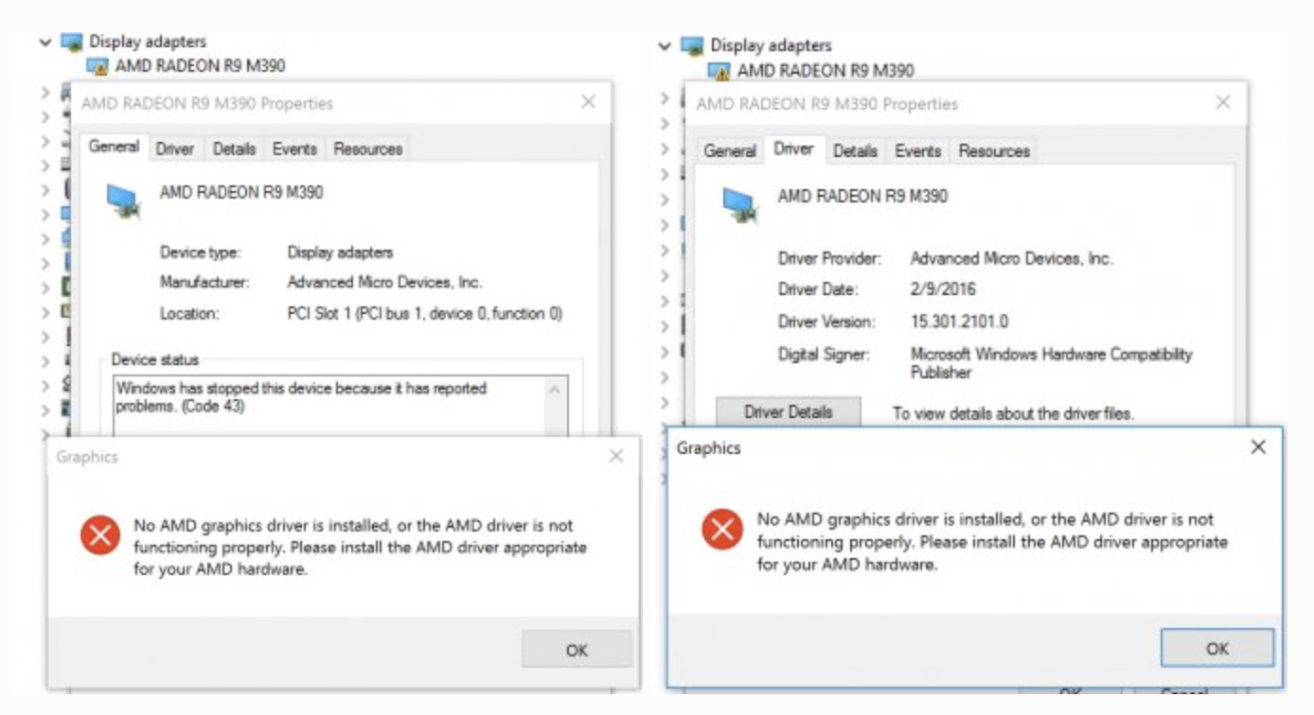Switch to Events tab in right Properties window

[x=917, y=150]
